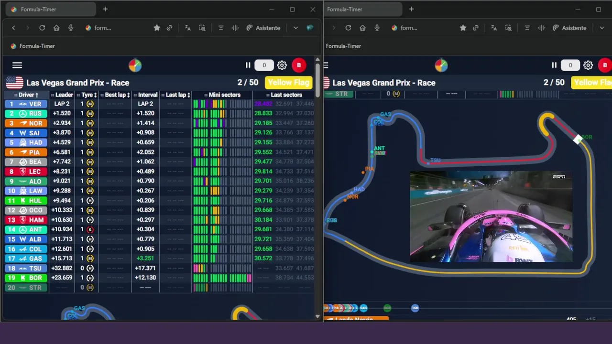Image resolution: width=612 pixels, height=344 pixels.
Task: Reload the page in the left browser window
Action: click(42, 28)
